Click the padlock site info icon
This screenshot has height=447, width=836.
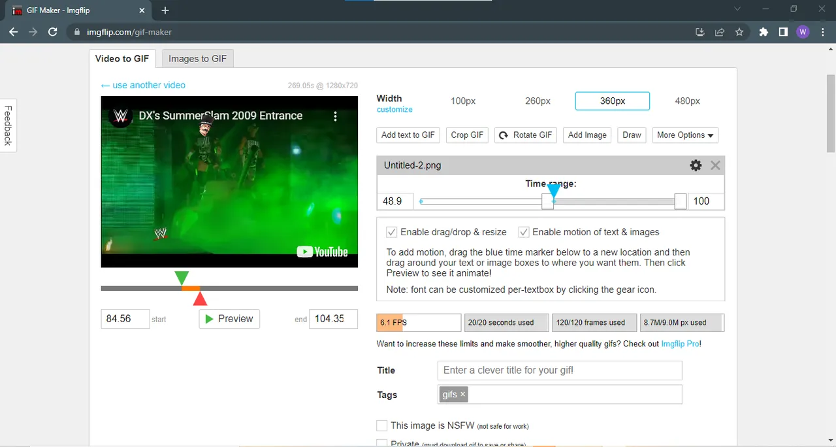(76, 32)
